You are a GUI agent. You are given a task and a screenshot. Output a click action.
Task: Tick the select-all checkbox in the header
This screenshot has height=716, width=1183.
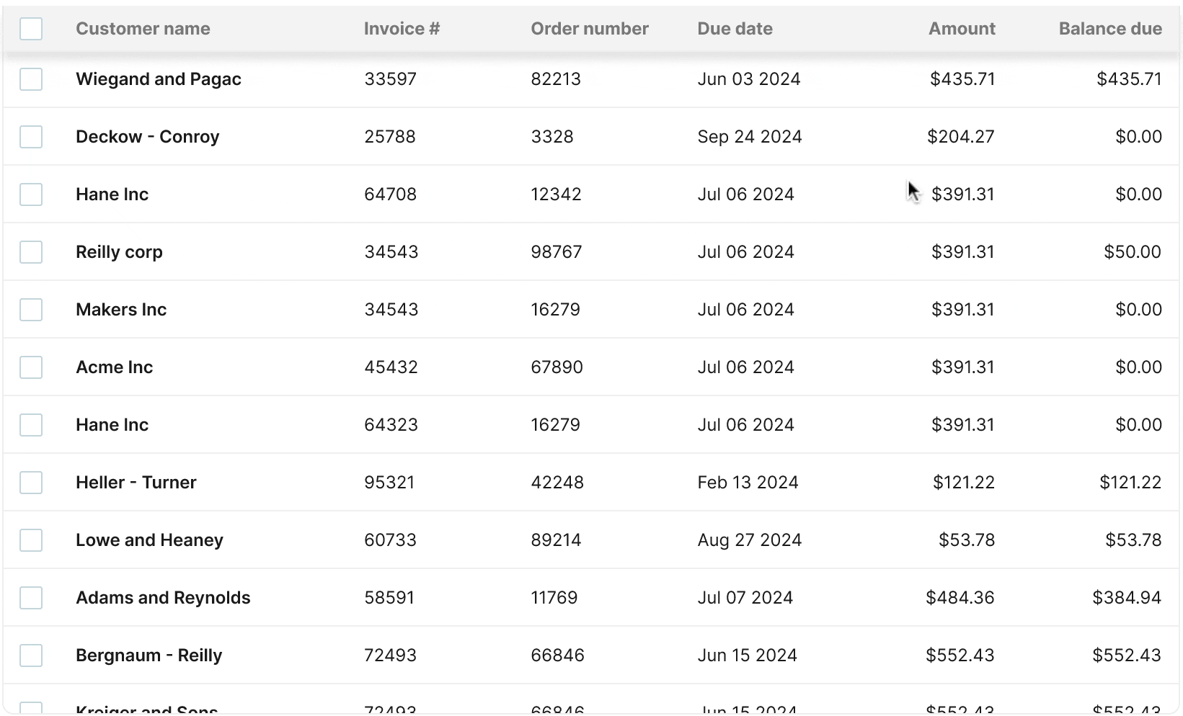[31, 29]
